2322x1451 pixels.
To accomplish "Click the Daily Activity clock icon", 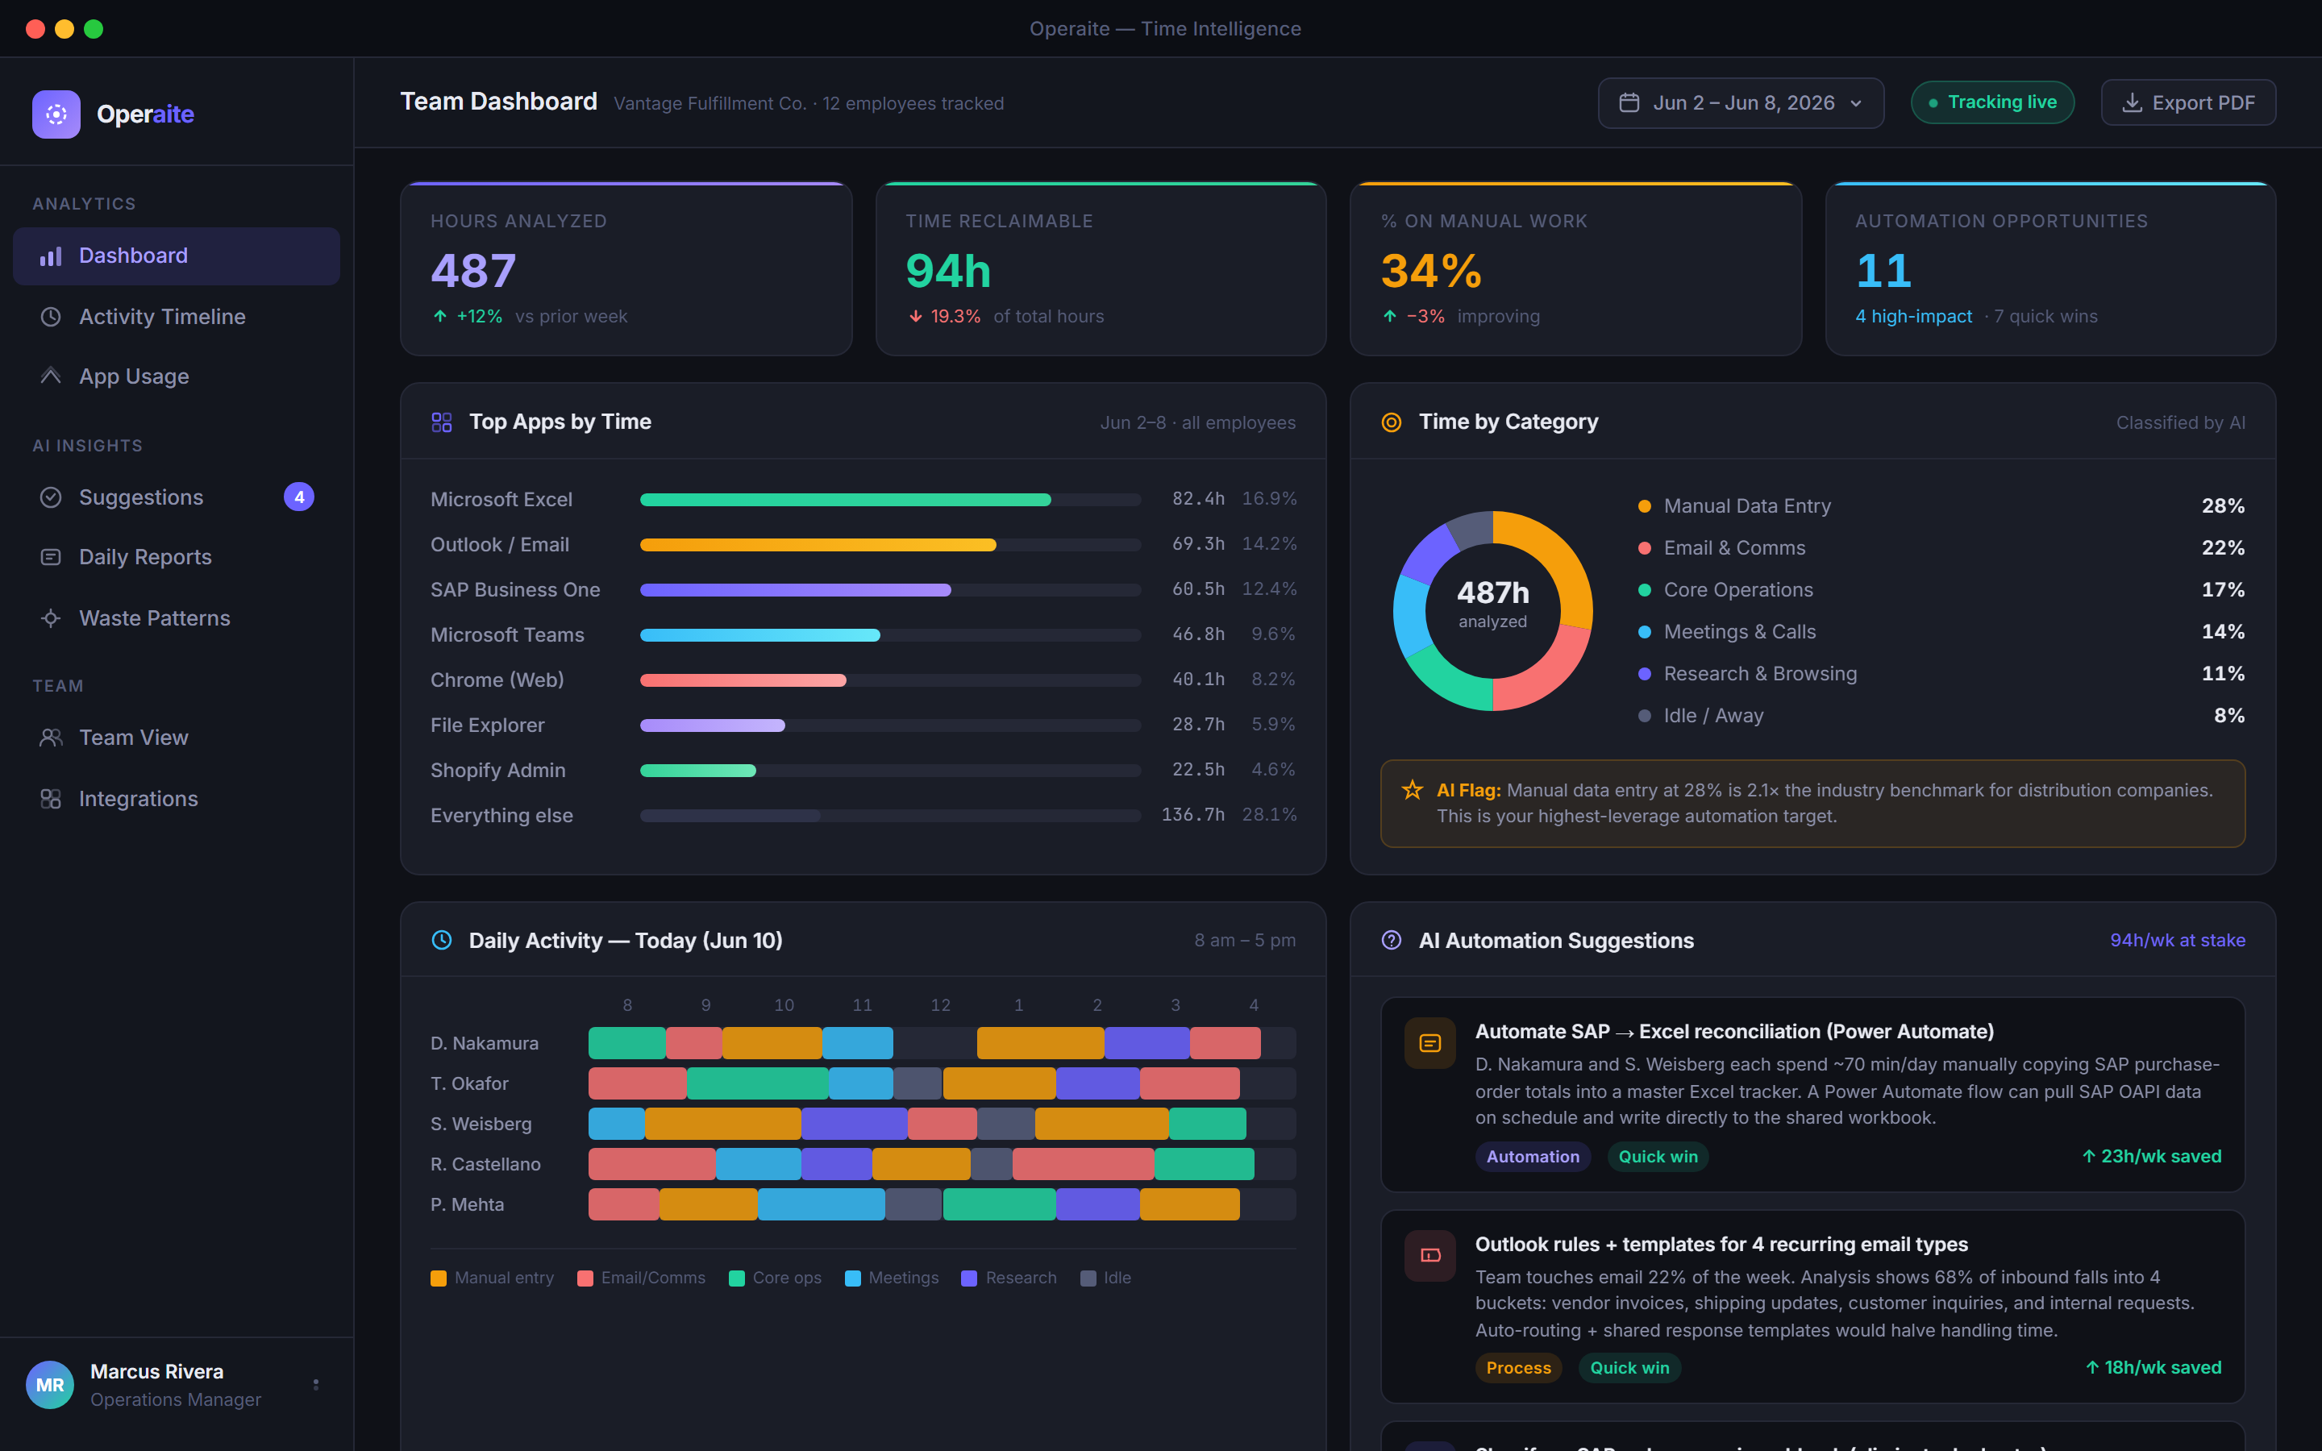I will [441, 941].
